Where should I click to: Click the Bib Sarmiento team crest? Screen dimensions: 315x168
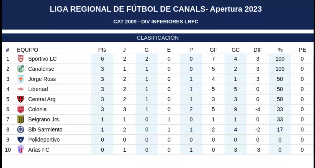tap(20, 129)
